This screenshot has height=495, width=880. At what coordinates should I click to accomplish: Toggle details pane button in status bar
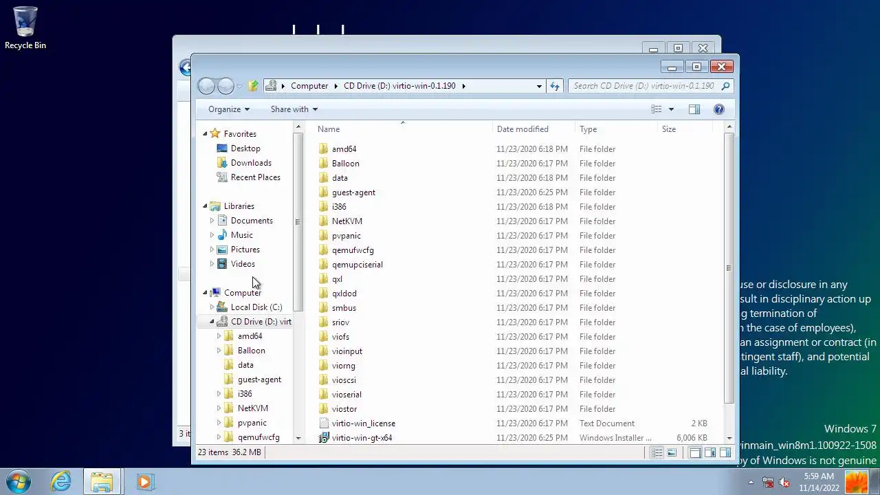710,452
